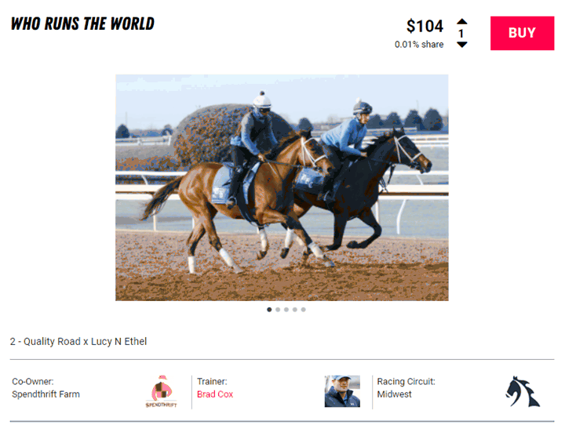Image resolution: width=565 pixels, height=432 pixels.
Task: Select the first carousel dot
Action: [x=269, y=310]
